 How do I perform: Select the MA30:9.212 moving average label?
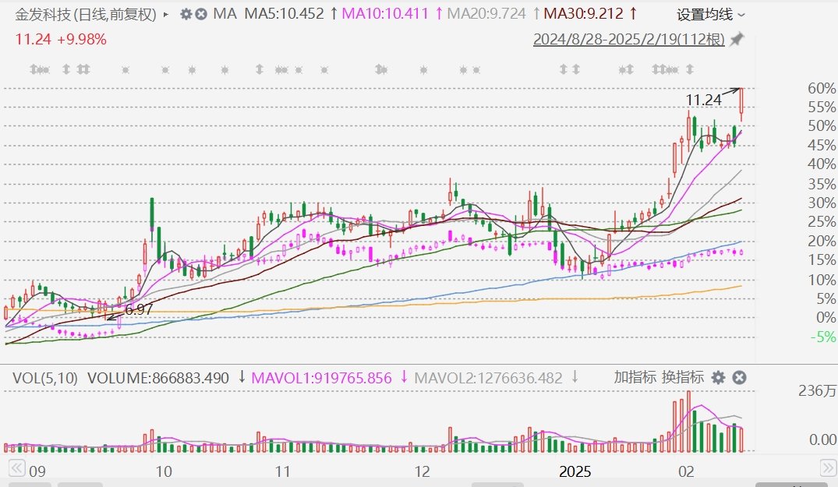(584, 14)
